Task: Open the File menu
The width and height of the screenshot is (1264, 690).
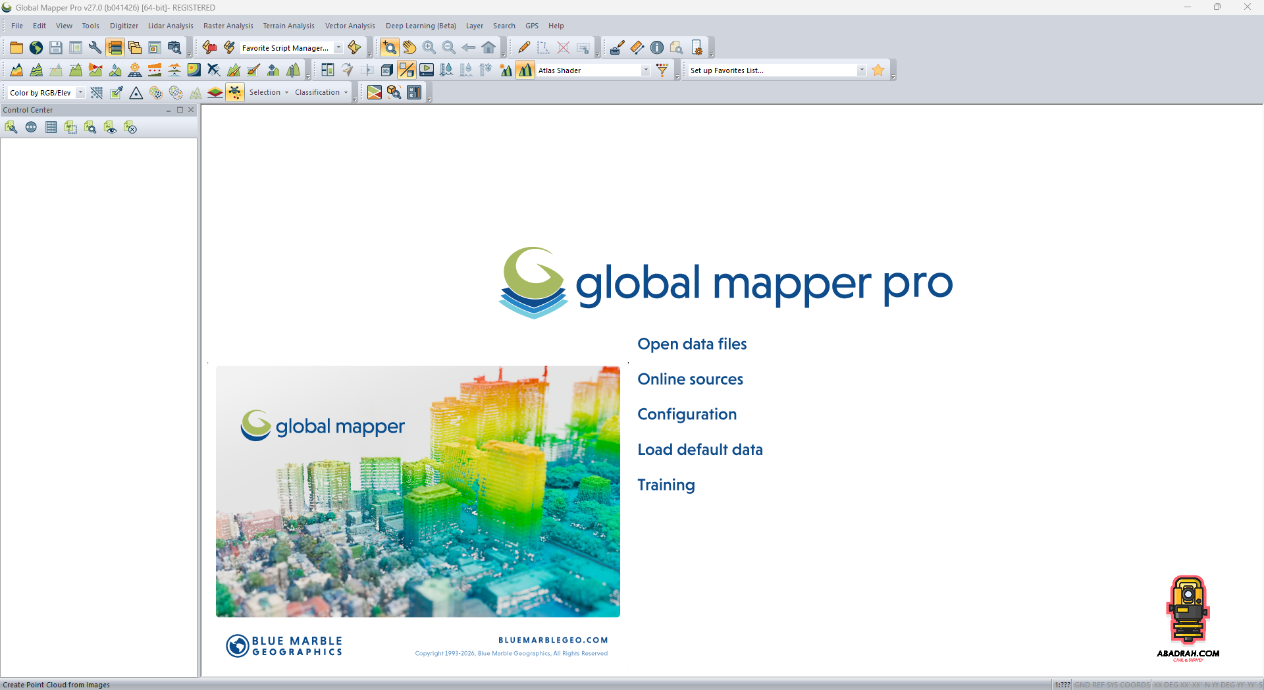Action: pos(17,26)
